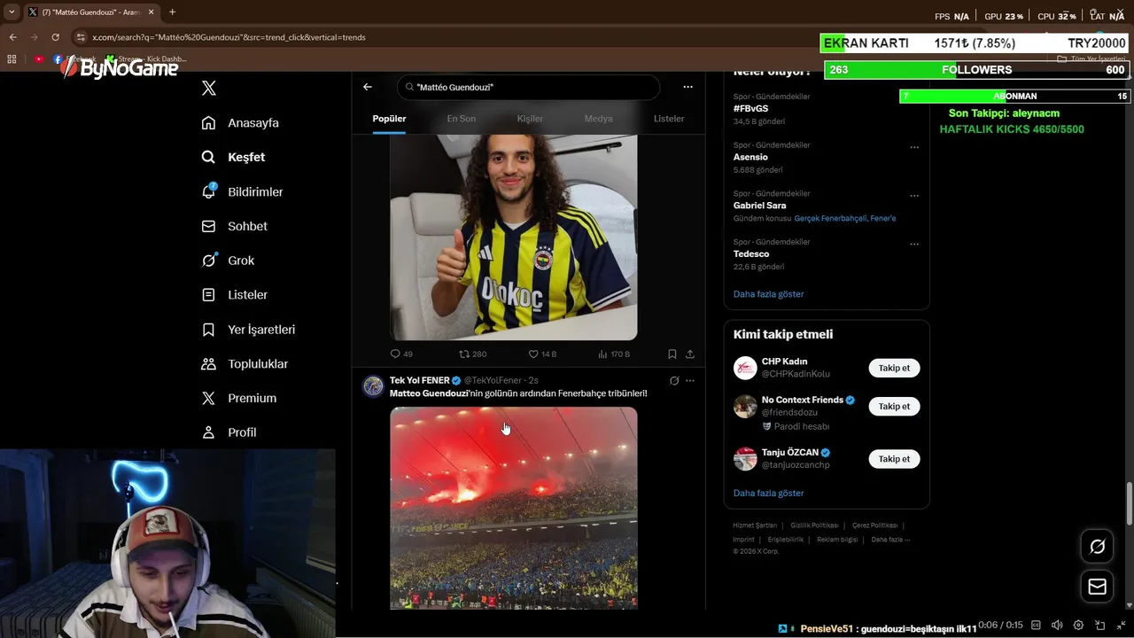Click the browser address bar URL
Image resolution: width=1134 pixels, height=638 pixels.
[229, 37]
